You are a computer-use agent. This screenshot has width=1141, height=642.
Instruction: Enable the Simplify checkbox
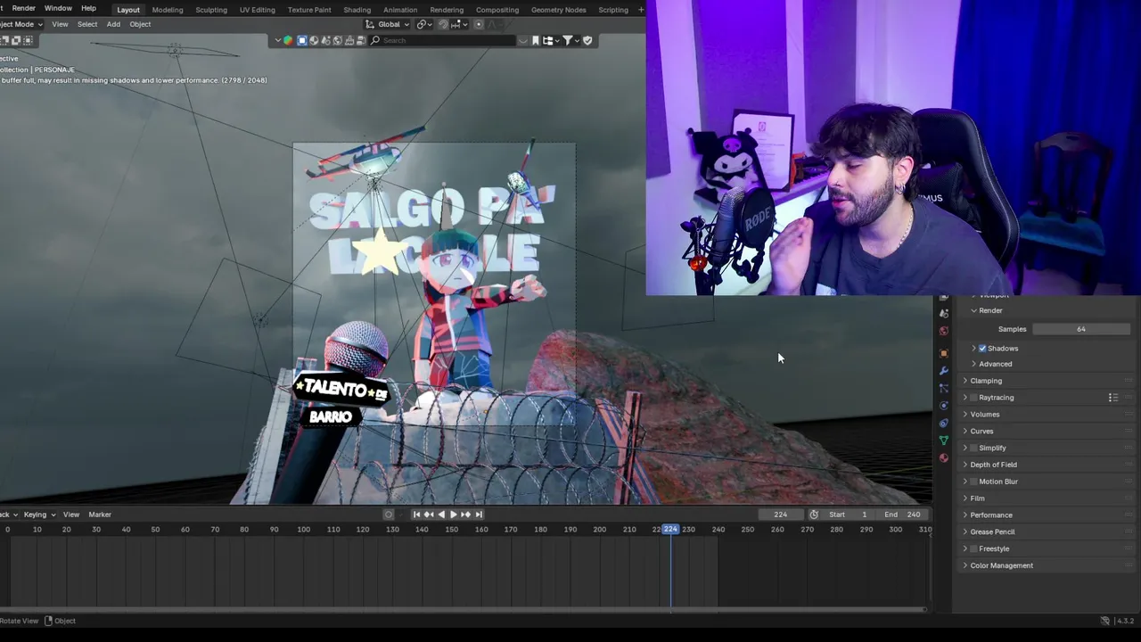point(974,449)
